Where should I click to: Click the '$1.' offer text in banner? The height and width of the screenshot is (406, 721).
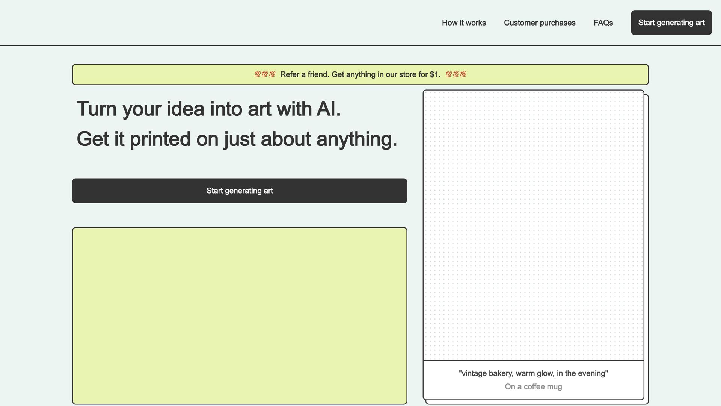(x=435, y=74)
